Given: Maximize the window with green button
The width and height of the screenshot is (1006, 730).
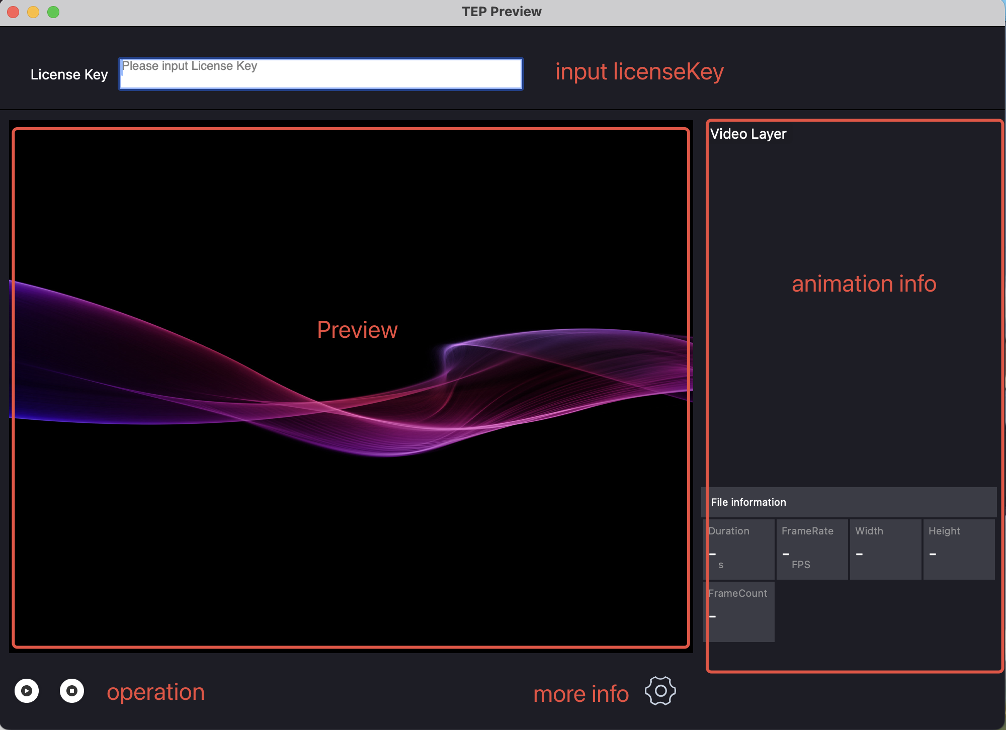Looking at the screenshot, I should [x=53, y=12].
